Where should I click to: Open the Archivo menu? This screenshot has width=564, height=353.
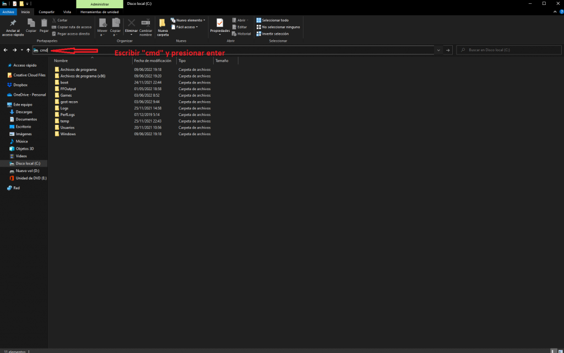8,12
